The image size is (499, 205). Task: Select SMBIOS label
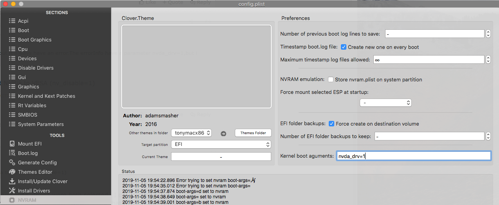tap(27, 115)
